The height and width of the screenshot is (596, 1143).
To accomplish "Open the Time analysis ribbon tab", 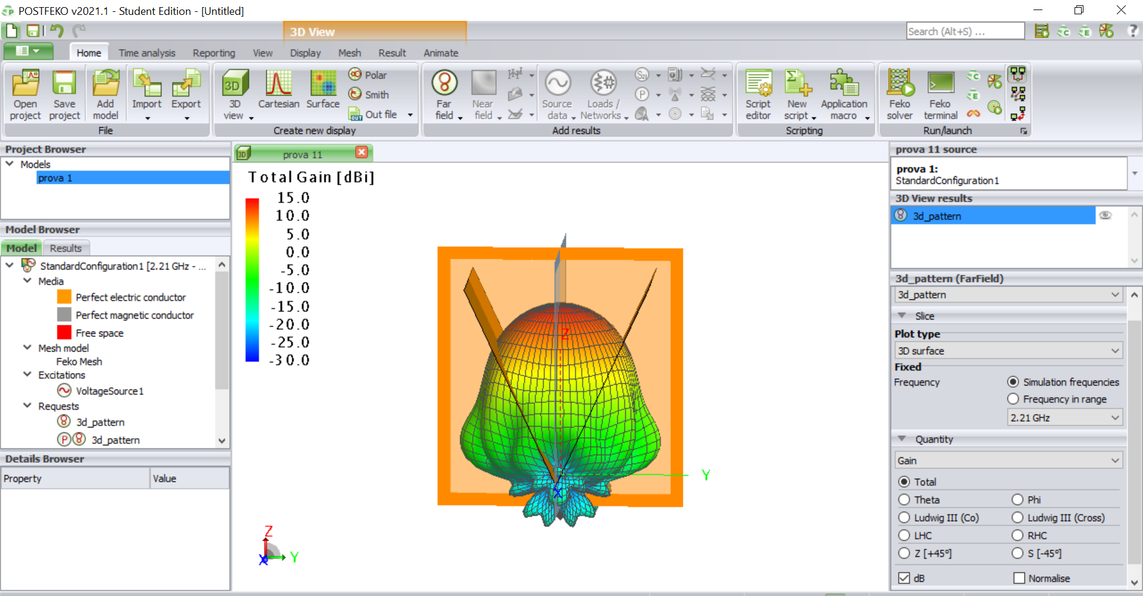I will (x=147, y=53).
